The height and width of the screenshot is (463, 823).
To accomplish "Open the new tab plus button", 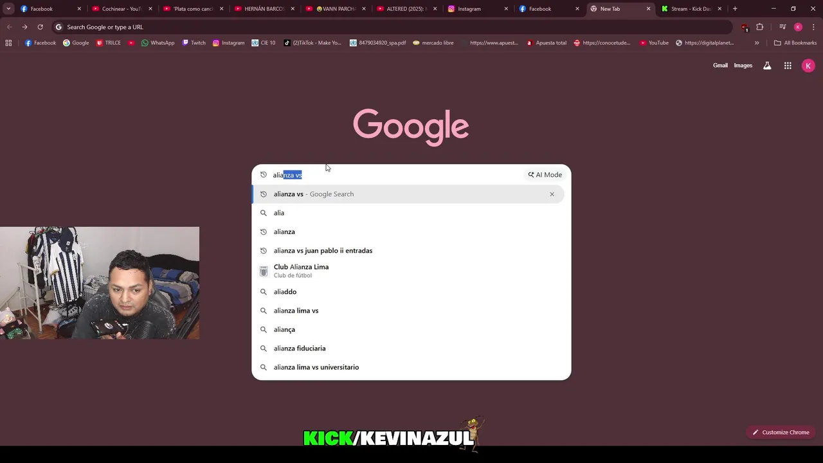I will [x=735, y=9].
